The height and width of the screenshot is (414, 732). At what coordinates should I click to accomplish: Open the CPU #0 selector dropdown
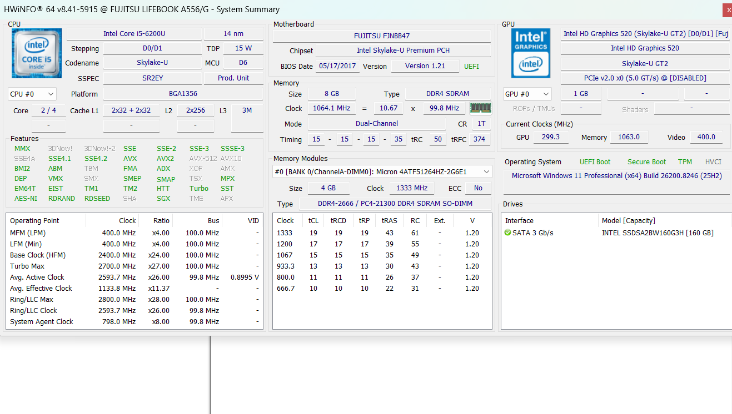tap(32, 94)
